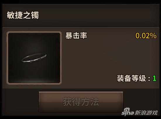Image resolution: width=161 pixels, height=119 pixels.
Task: Click the green equipment level number 1
Action: [x=154, y=78]
